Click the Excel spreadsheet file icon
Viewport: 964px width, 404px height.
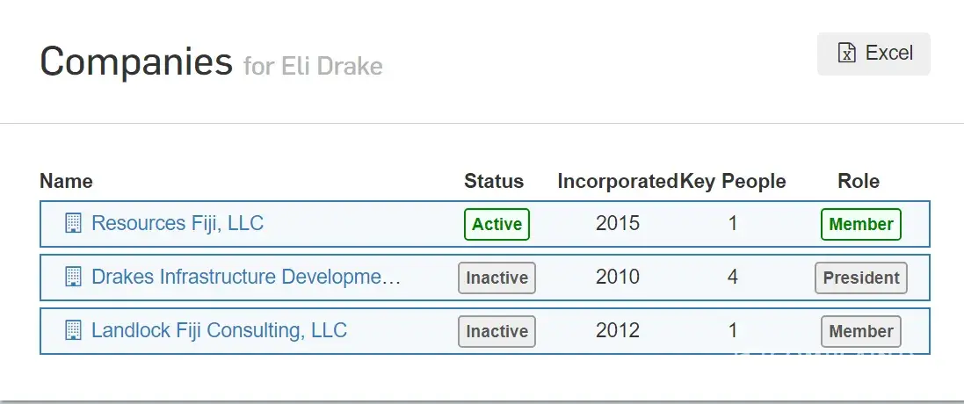(x=846, y=54)
